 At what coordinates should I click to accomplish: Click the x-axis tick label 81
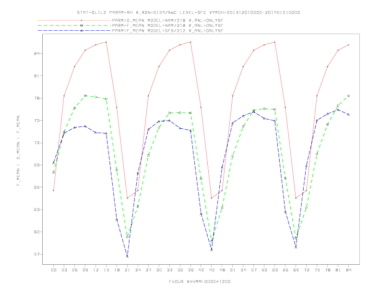[x=338, y=270]
